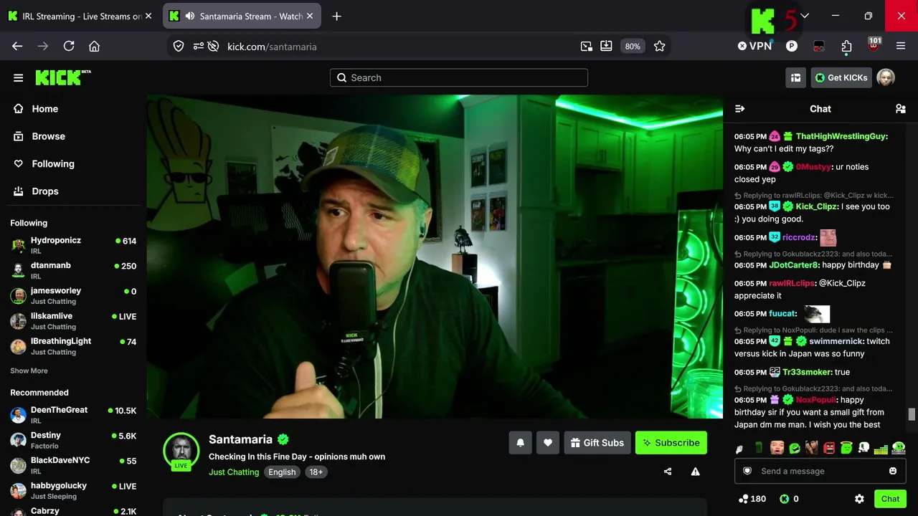
Task: Focus the Send a message field
Action: pos(820,471)
